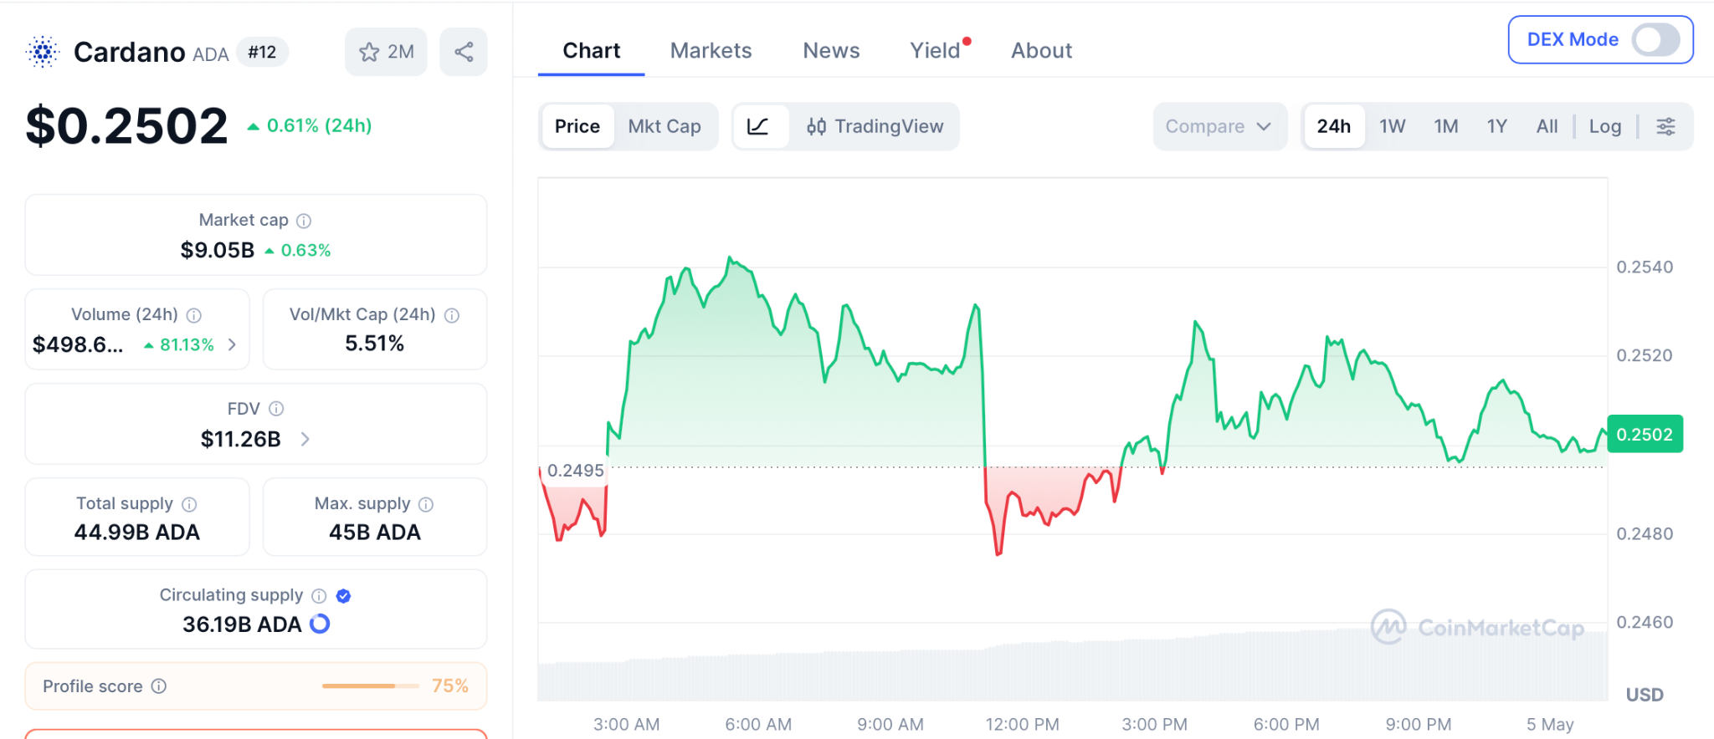Select the line chart icon

pyautogui.click(x=758, y=126)
